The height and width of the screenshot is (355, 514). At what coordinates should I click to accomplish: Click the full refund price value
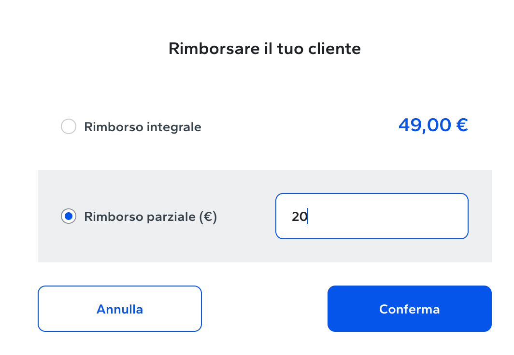pyautogui.click(x=433, y=125)
